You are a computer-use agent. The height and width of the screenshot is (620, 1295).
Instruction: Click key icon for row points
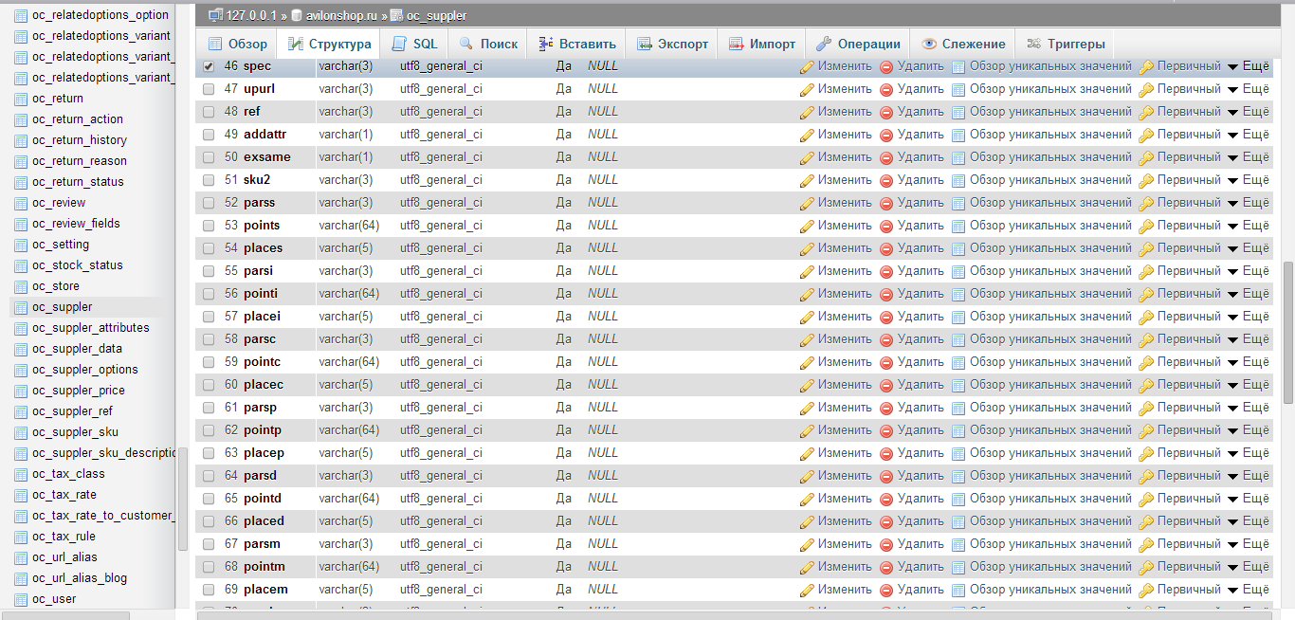click(1146, 226)
